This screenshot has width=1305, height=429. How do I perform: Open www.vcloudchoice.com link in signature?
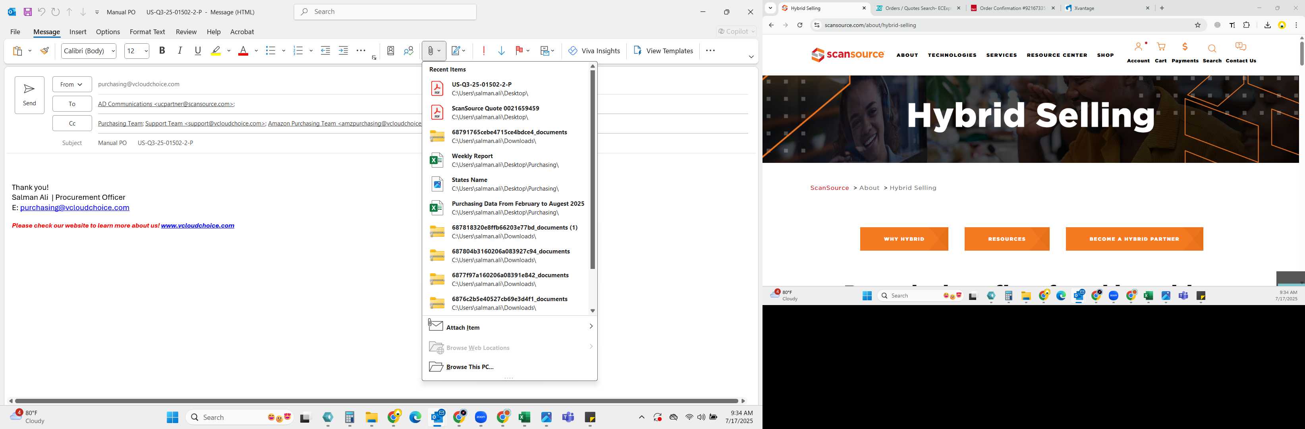(x=197, y=225)
